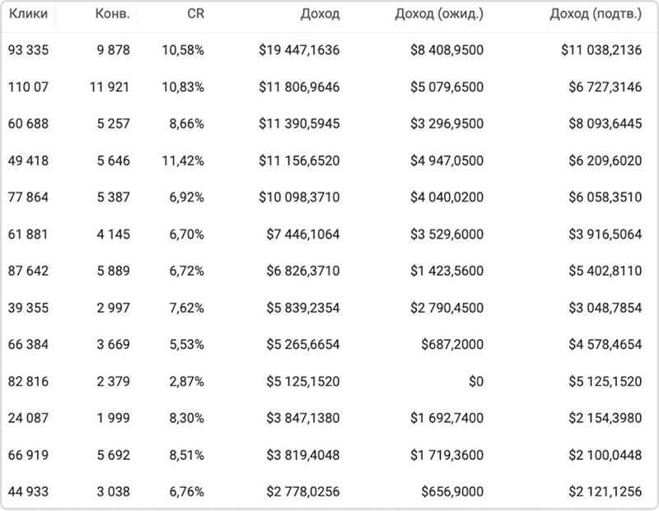Click the clicks cell 66 919

pos(29,454)
